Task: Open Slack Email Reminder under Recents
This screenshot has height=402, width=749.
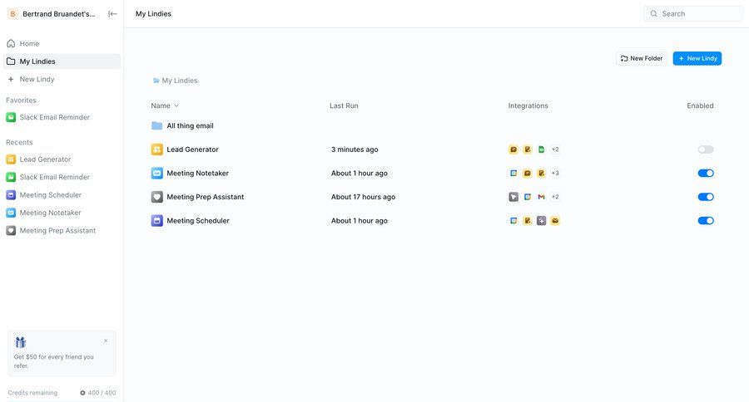Action: [x=62, y=177]
